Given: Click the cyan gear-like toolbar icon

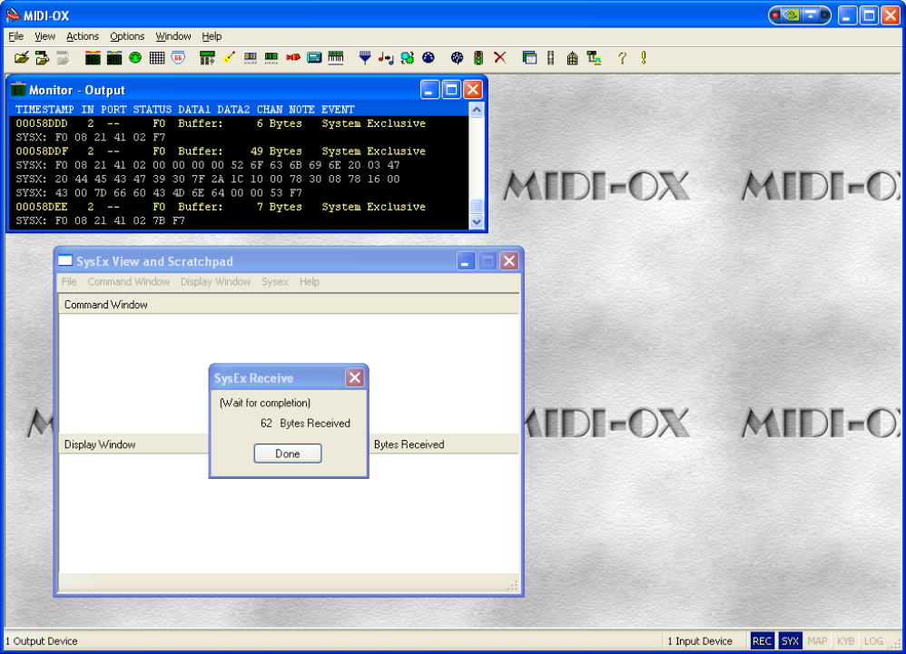Looking at the screenshot, I should (x=408, y=58).
